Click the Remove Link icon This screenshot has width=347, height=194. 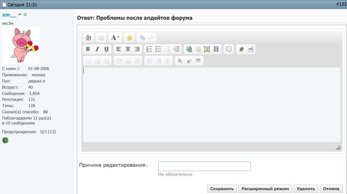point(198,49)
